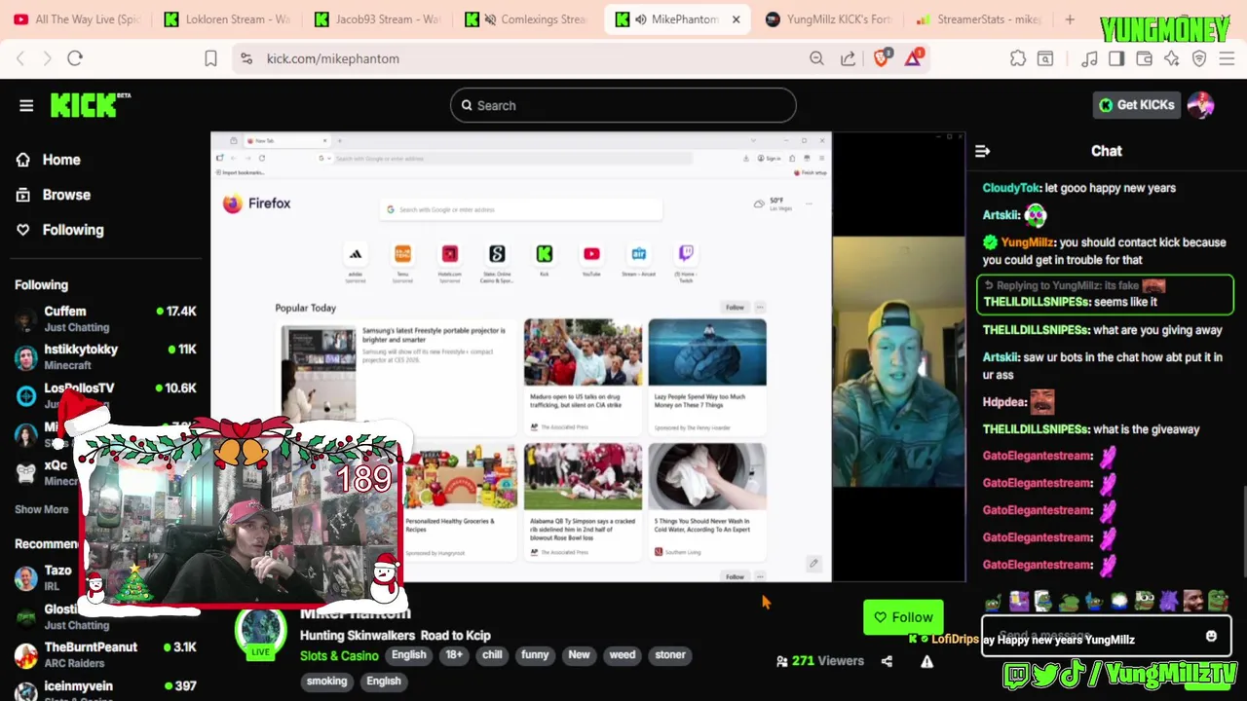Report the stream with the warning icon
The height and width of the screenshot is (701, 1247).
926,661
